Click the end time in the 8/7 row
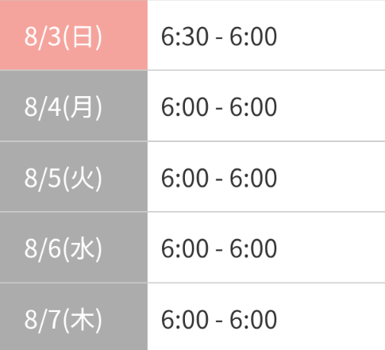 [253, 320]
